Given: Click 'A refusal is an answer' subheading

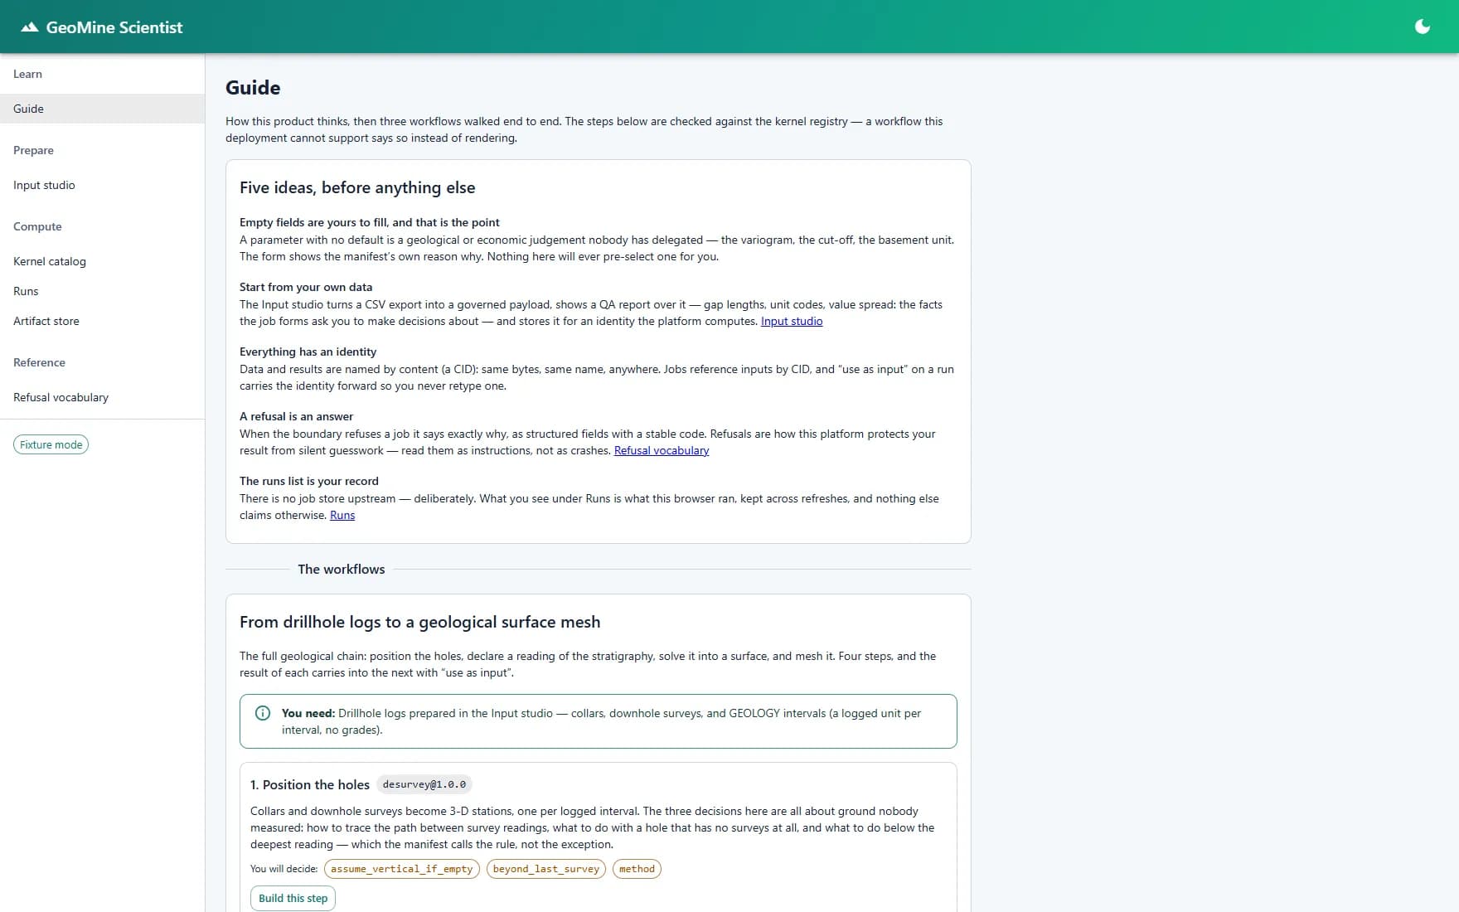Looking at the screenshot, I should pos(296,416).
